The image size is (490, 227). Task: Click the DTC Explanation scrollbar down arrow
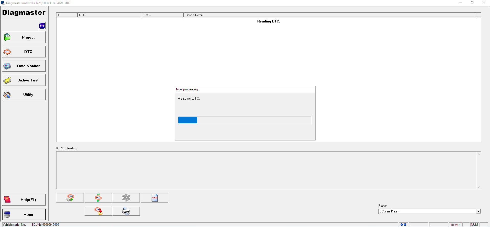click(479, 187)
